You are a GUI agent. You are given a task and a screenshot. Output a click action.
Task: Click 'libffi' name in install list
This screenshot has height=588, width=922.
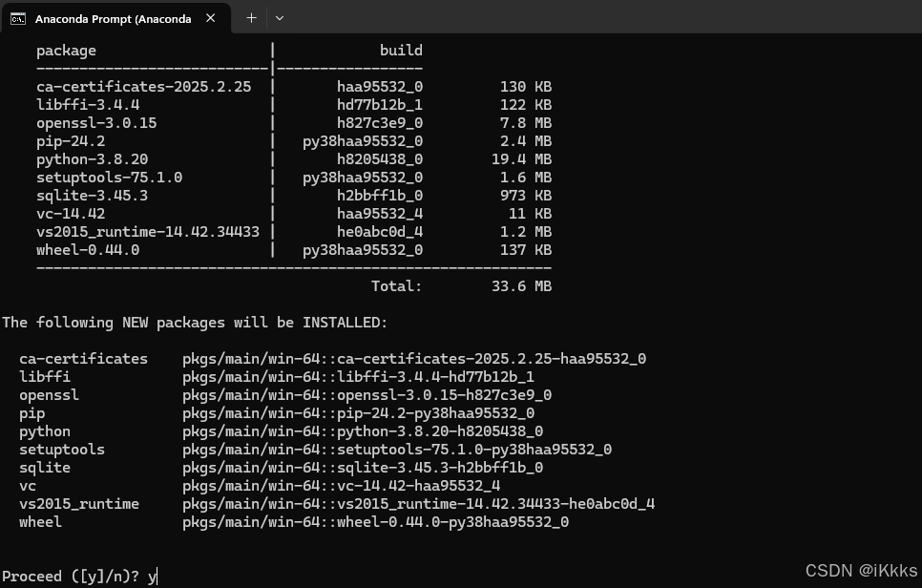point(45,377)
